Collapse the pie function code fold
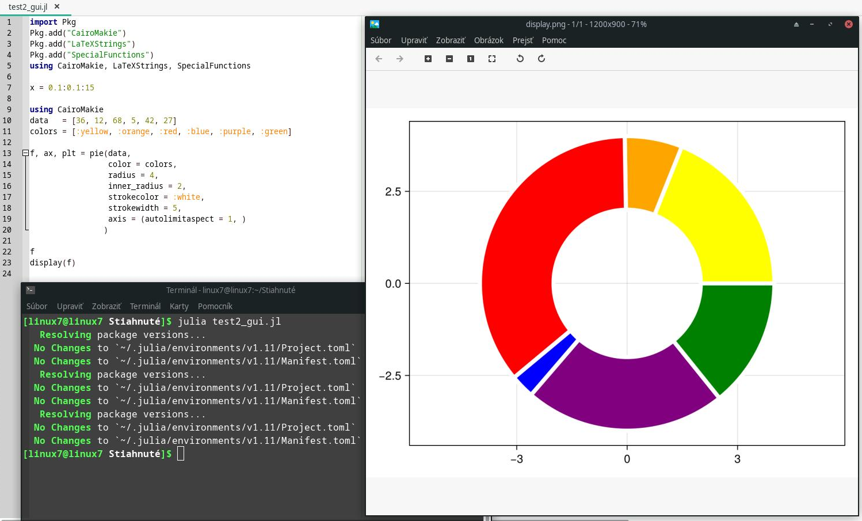862x521 pixels. point(25,153)
